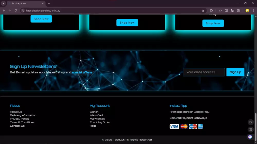Open the browser extensions puzzle icon
Viewport: 257px width, 144px height.
point(211,10)
